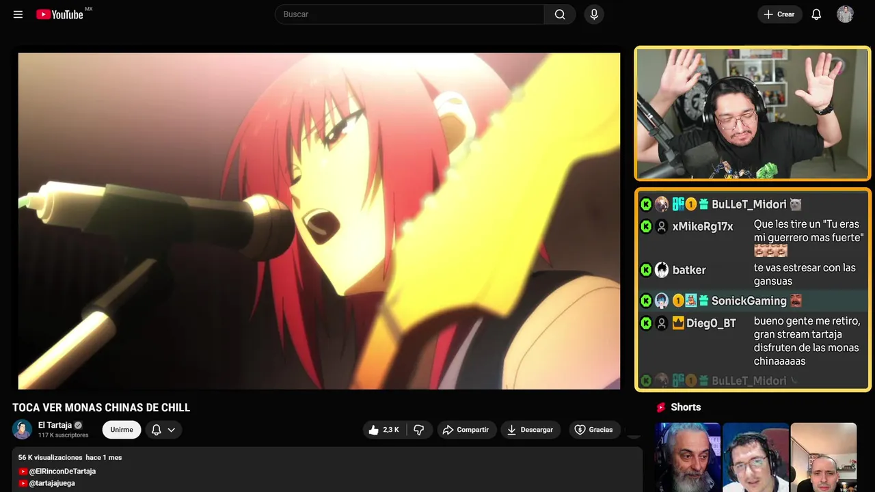This screenshot has width=875, height=492.
Task: Start voice search with microphone icon
Action: pyautogui.click(x=594, y=14)
